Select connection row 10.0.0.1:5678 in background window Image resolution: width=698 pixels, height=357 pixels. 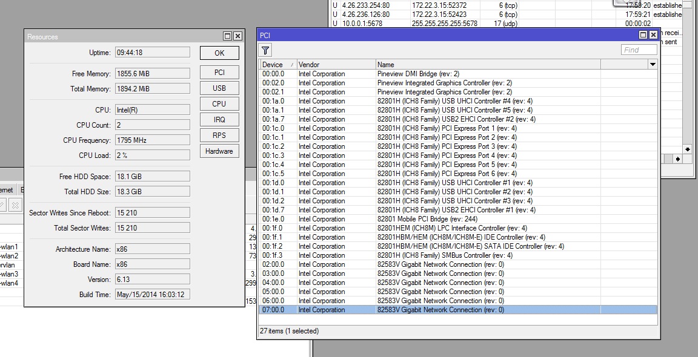(507, 23)
